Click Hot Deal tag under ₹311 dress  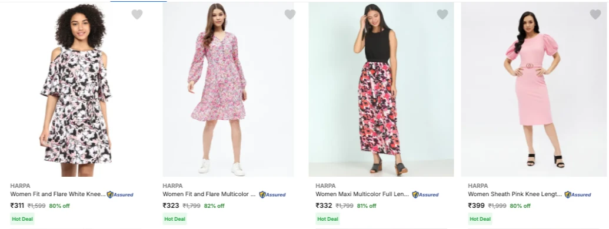pyautogui.click(x=22, y=219)
